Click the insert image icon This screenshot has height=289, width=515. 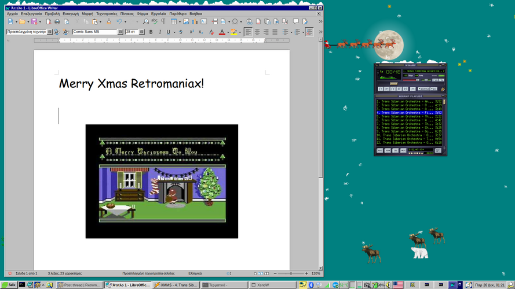pyautogui.click(x=186, y=22)
